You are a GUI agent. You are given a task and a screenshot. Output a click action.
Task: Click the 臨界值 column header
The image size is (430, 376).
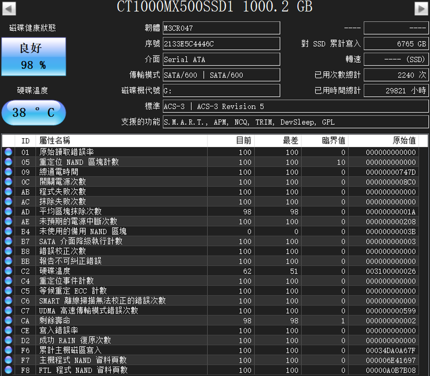(325, 141)
